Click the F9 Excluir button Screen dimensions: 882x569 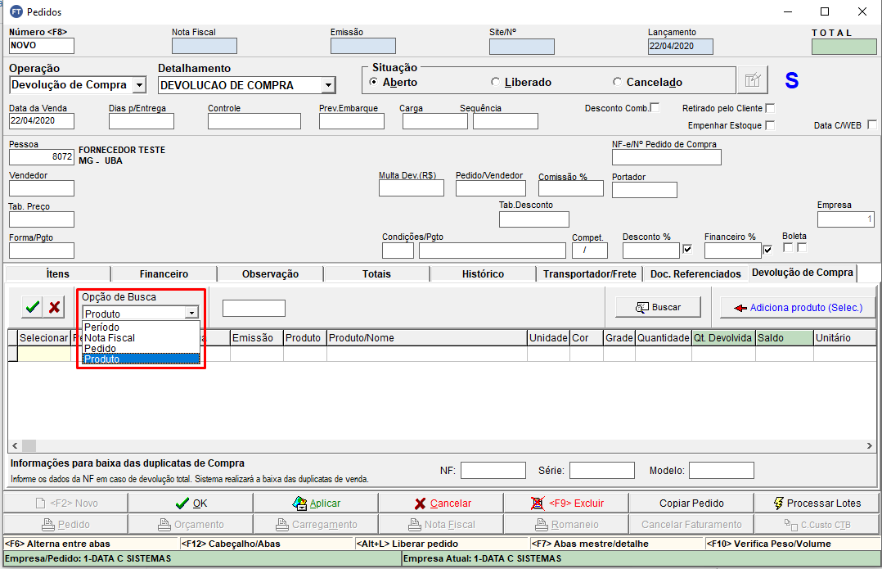click(x=565, y=503)
